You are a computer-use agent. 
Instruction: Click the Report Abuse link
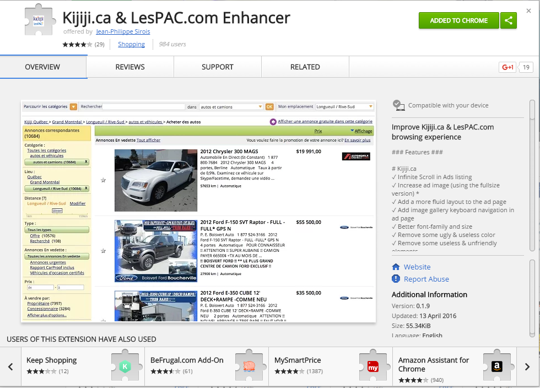(x=426, y=279)
